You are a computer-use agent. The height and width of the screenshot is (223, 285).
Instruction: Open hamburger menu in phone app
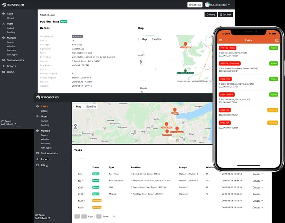click(221, 40)
